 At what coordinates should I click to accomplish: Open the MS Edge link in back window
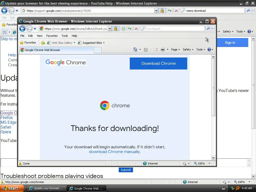[8, 122]
